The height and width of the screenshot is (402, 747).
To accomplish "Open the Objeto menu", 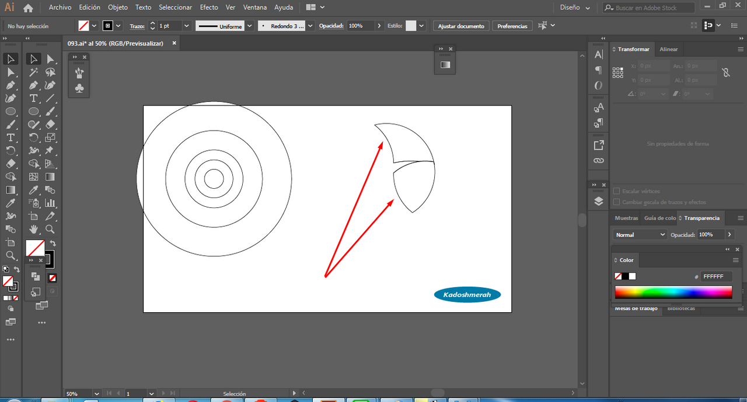I will tap(118, 8).
